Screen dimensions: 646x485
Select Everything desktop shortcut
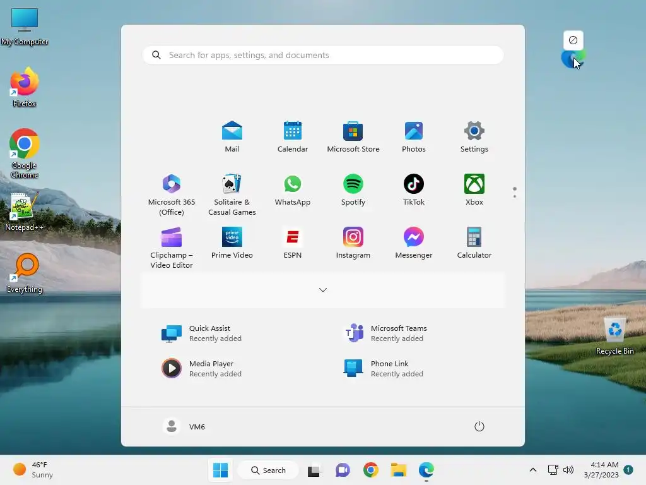tap(25, 273)
